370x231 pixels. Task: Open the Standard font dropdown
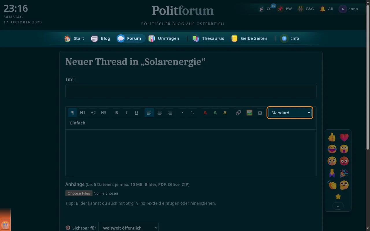(290, 113)
